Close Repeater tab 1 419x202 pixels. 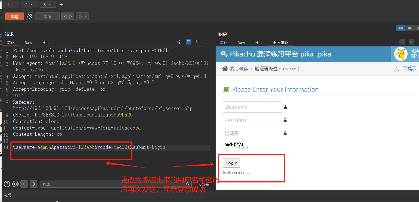coord(14,5)
